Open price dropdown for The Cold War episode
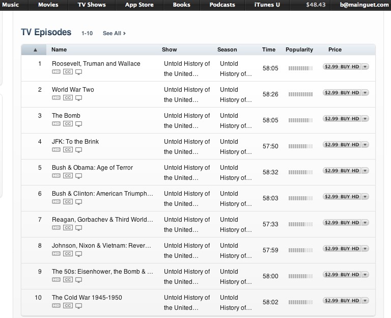This screenshot has height=318, width=391. (365, 301)
